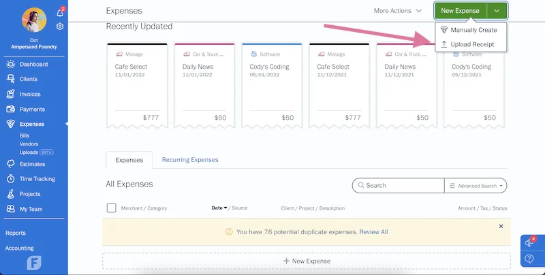The width and height of the screenshot is (545, 275).
Task: Dismiss the duplicate expenses banner
Action: 501,226
